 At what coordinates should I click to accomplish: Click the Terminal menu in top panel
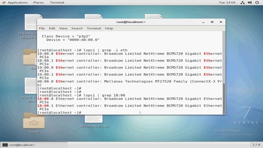[57, 2]
